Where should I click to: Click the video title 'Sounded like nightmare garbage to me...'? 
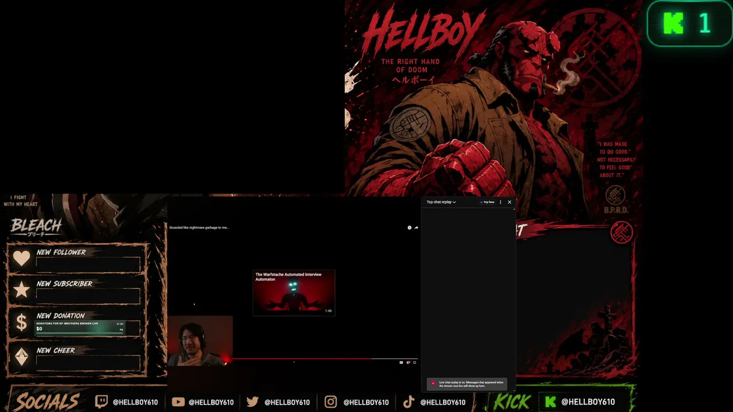(x=199, y=228)
